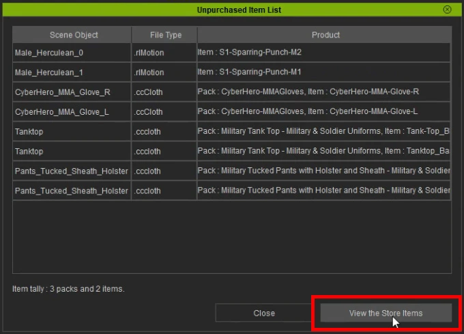Click the View the Store Items button

point(386,313)
